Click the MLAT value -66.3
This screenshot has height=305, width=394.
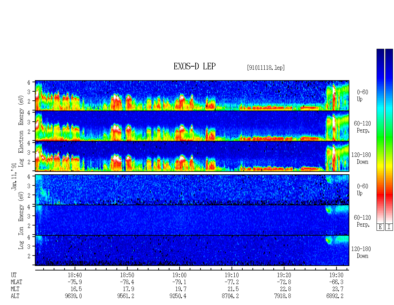336,282
